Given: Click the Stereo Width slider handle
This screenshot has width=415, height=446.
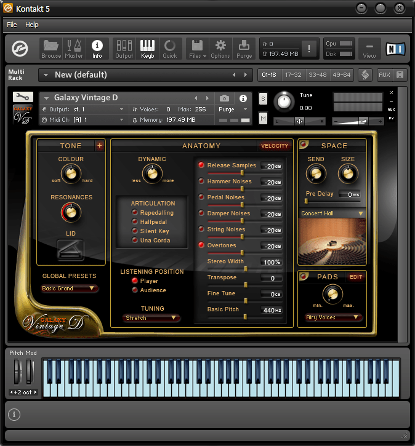Looking at the screenshot, I should pos(246,269).
